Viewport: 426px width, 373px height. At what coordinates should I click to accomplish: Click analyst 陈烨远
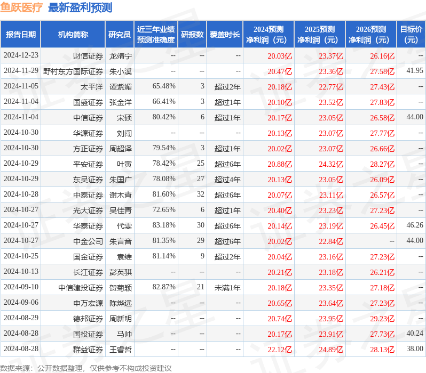[121, 304]
